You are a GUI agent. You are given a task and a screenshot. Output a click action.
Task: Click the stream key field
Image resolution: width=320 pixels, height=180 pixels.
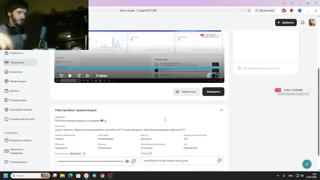[x=96, y=161]
